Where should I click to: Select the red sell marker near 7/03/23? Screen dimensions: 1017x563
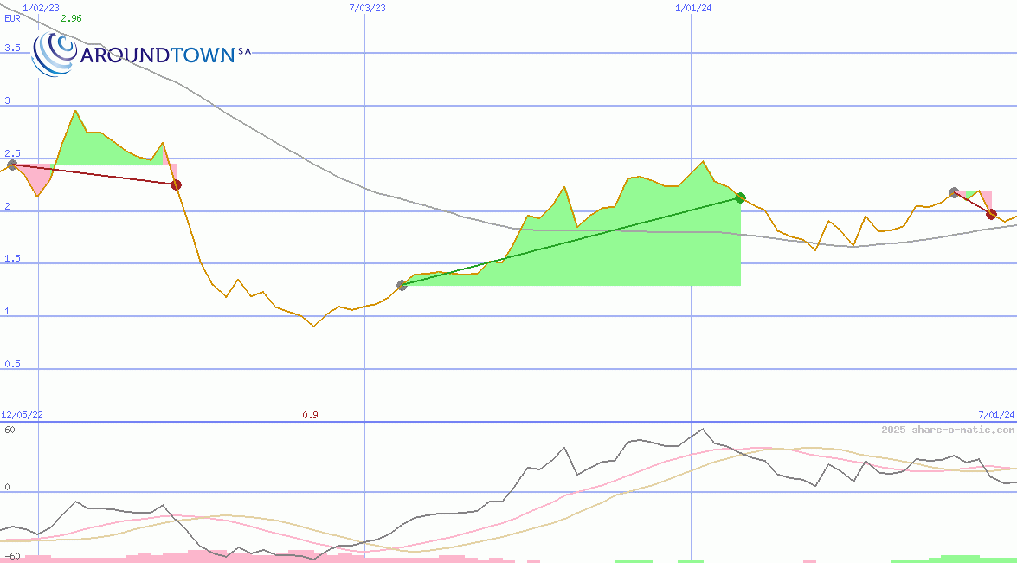coord(177,183)
